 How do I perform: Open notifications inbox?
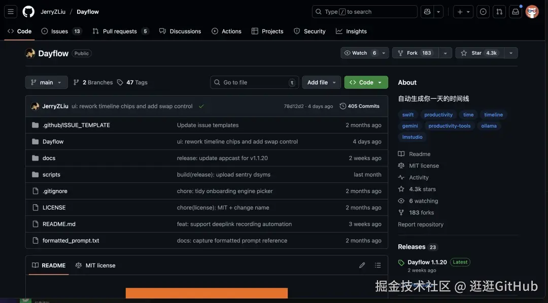tap(516, 12)
